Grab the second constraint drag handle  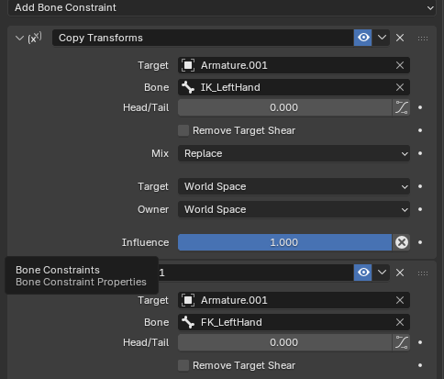point(423,273)
